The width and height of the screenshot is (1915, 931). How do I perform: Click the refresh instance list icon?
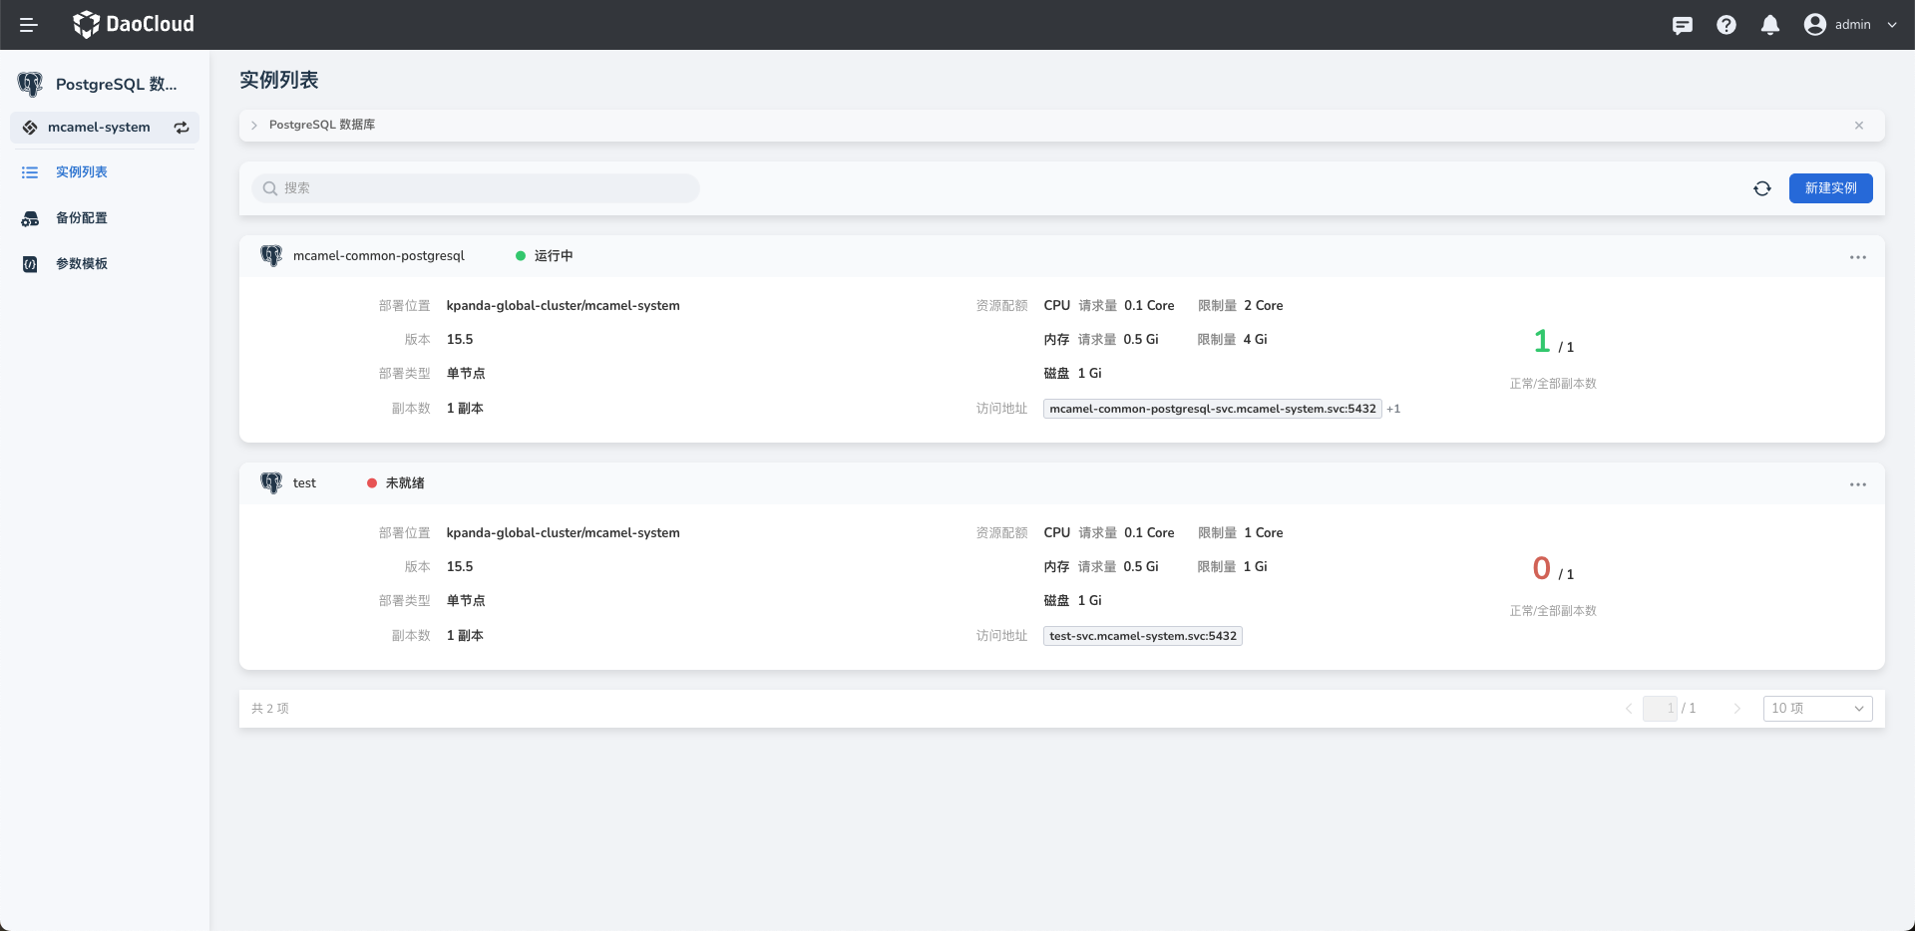tap(1761, 188)
